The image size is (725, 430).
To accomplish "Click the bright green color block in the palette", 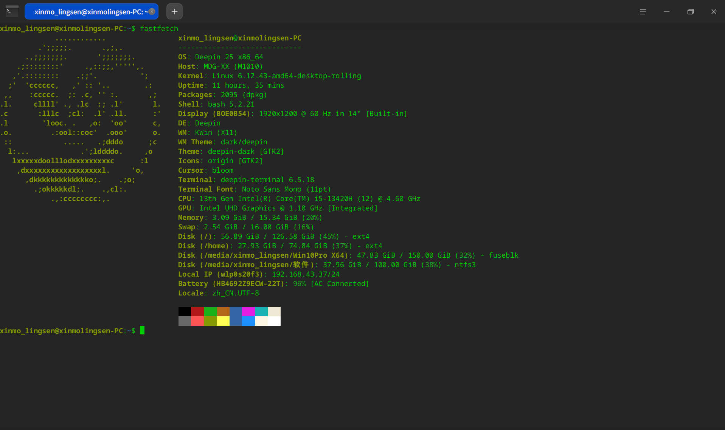I will tap(210, 311).
